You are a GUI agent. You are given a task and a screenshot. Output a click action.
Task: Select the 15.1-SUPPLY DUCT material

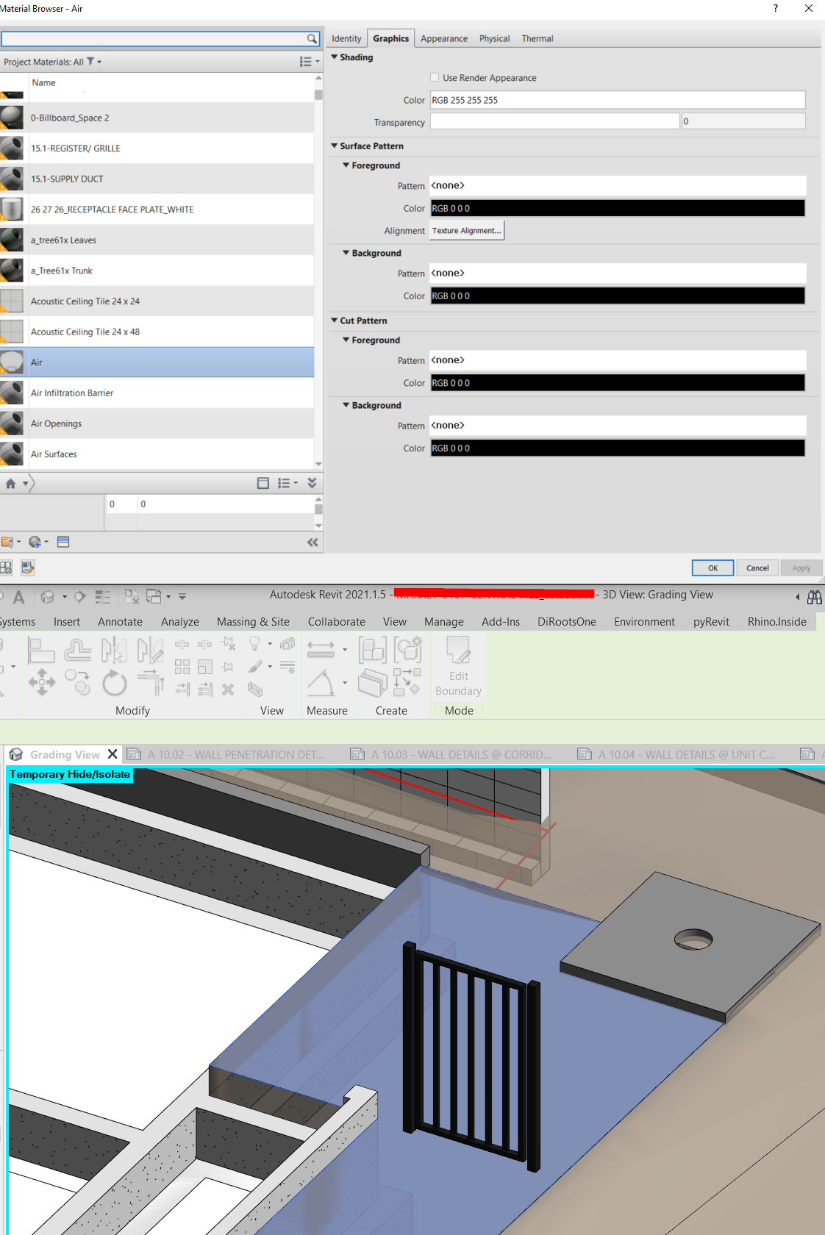pos(157,179)
